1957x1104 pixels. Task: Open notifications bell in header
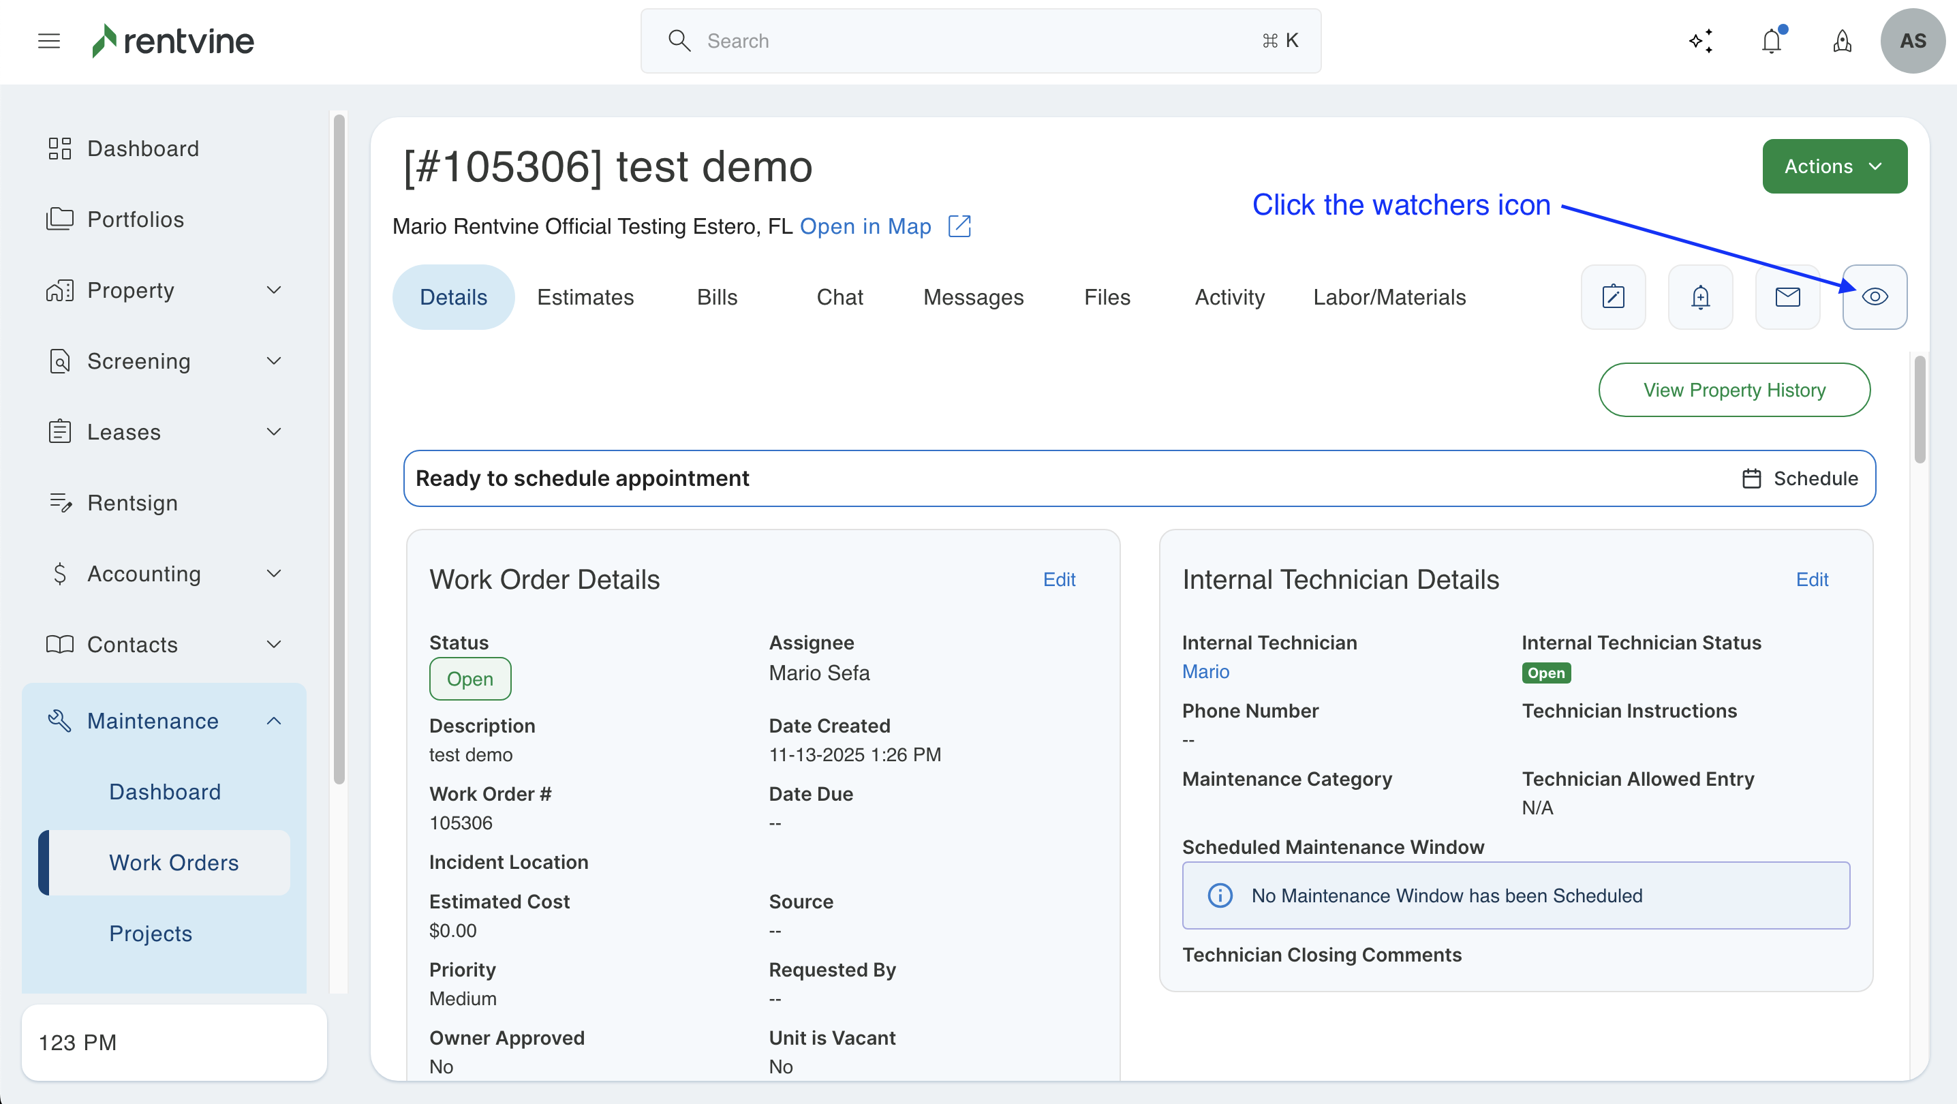[1771, 41]
